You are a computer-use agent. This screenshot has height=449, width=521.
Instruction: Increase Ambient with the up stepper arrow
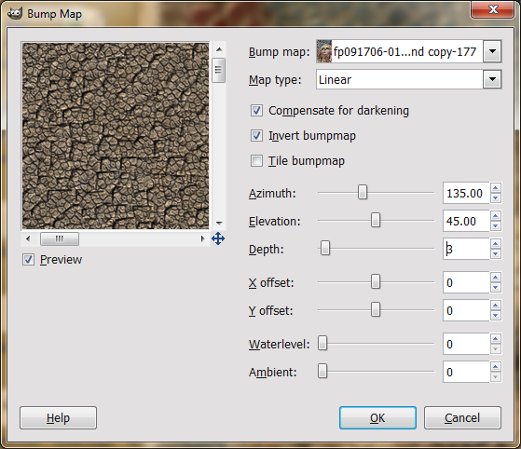pos(496,367)
